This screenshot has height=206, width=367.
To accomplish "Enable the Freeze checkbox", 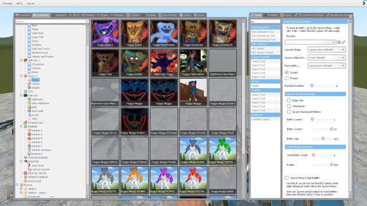I will click(287, 78).
